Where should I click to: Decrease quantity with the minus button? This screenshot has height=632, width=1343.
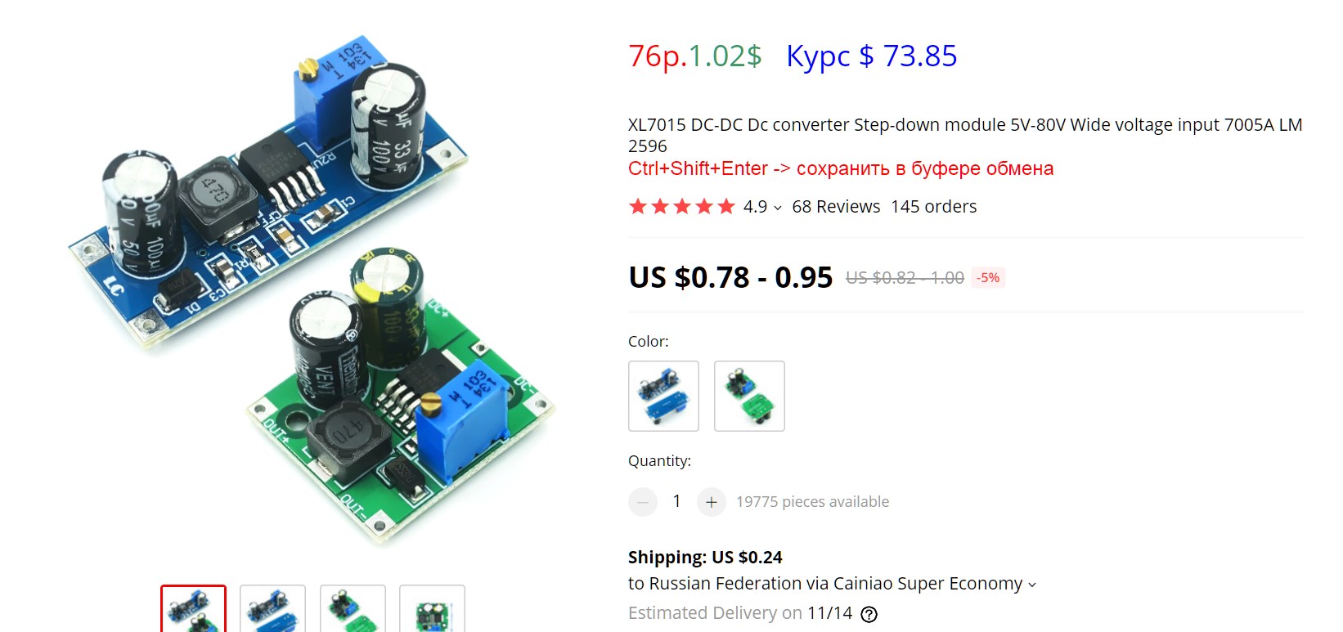(x=643, y=502)
